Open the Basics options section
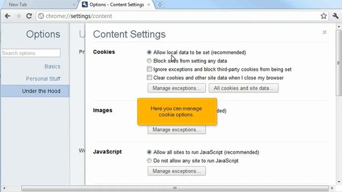342x192 pixels. pyautogui.click(x=52, y=66)
